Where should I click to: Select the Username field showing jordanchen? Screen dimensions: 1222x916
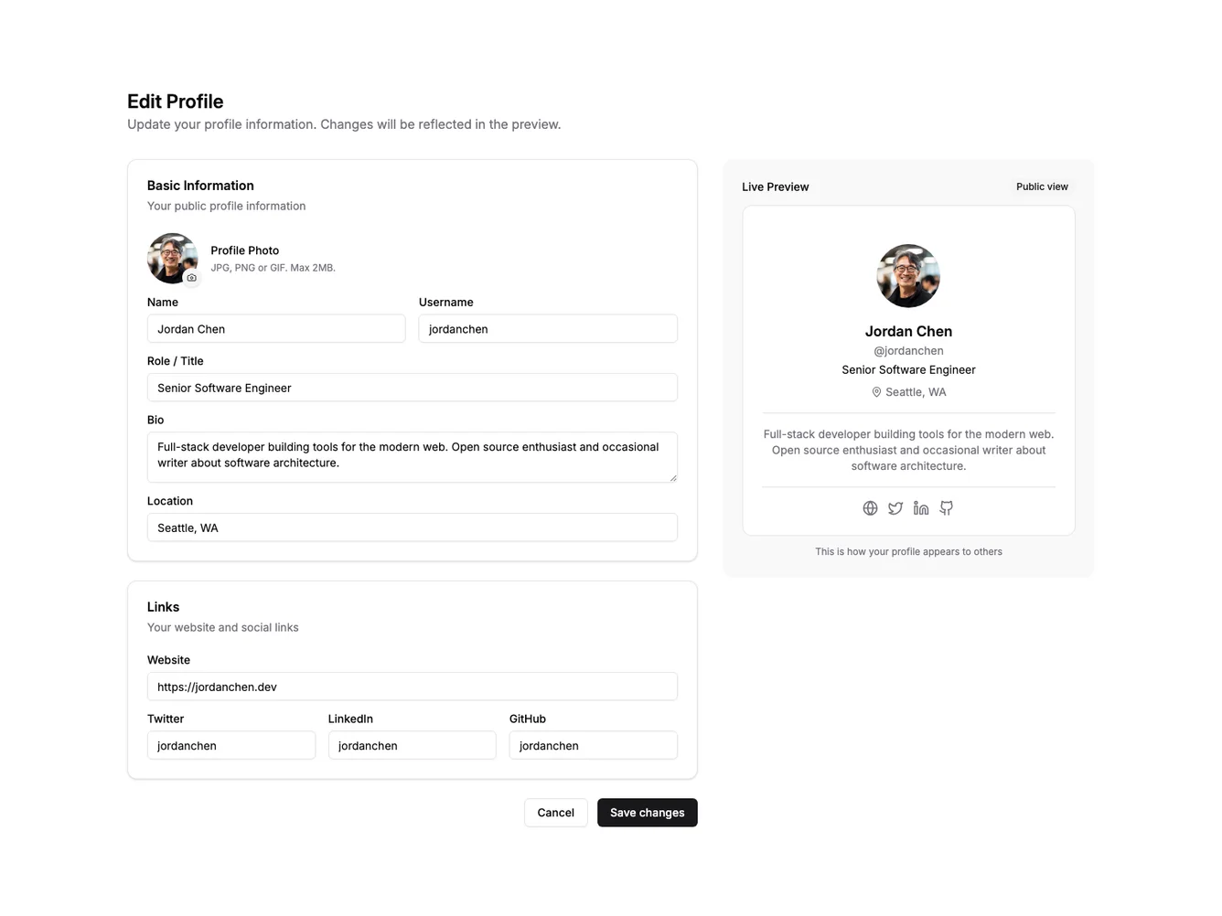(547, 328)
